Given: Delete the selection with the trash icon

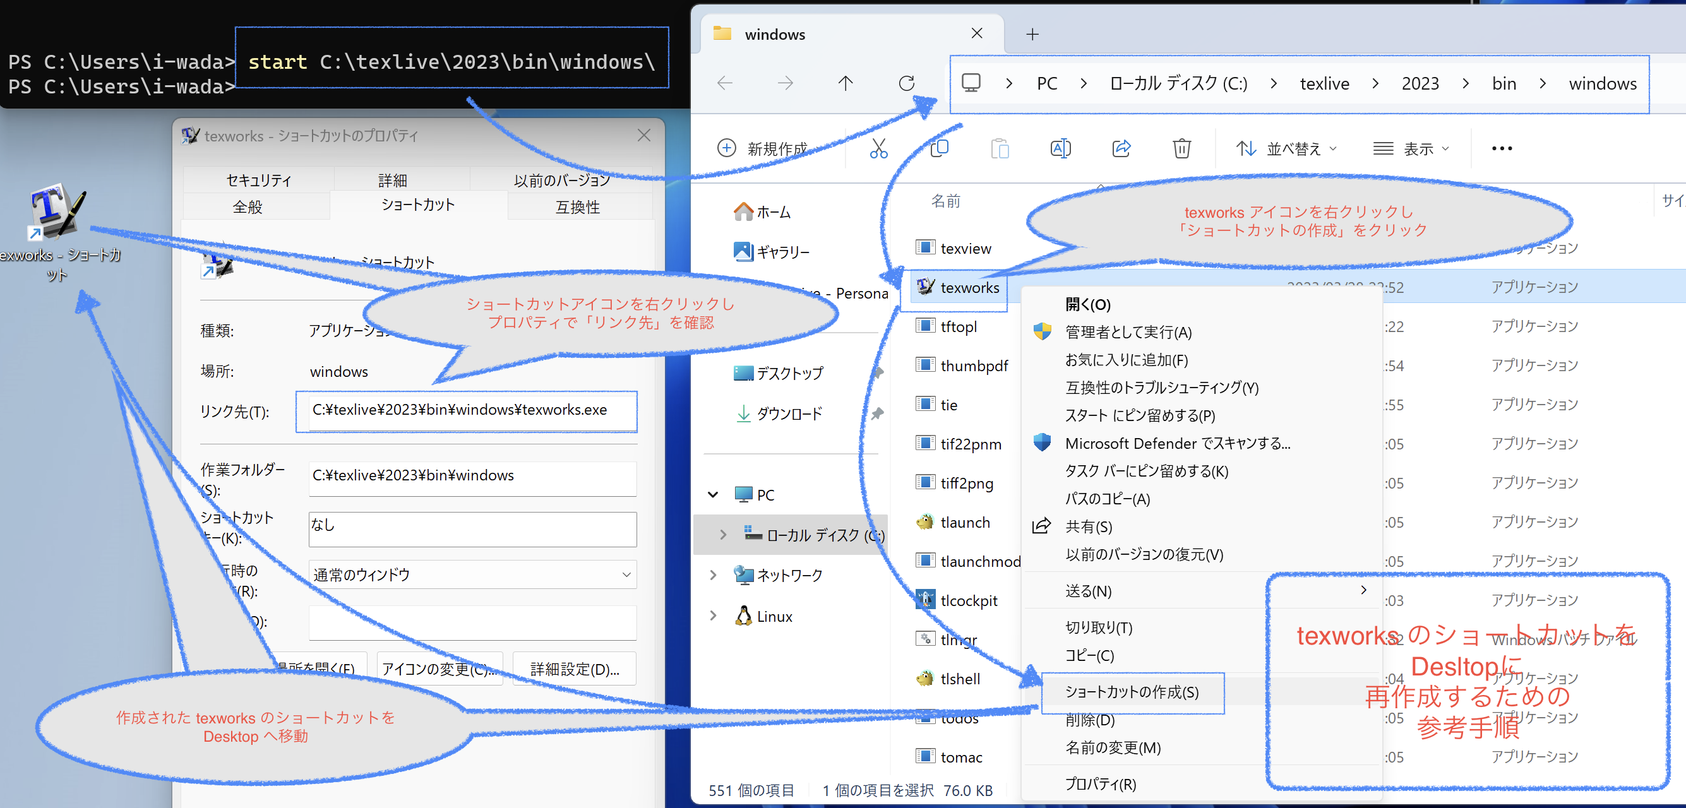Looking at the screenshot, I should 1181,148.
